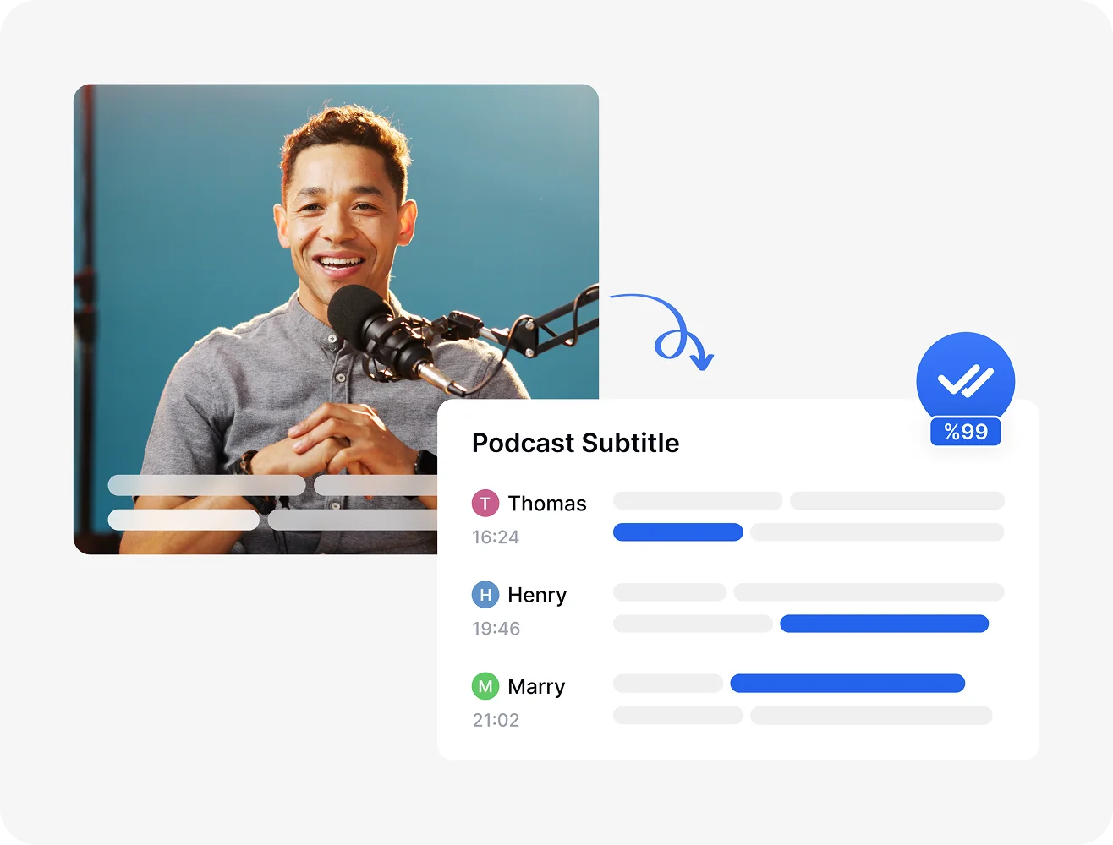Screen dimensions: 1113x845
Task: Click Marry's green M avatar
Action: click(485, 686)
